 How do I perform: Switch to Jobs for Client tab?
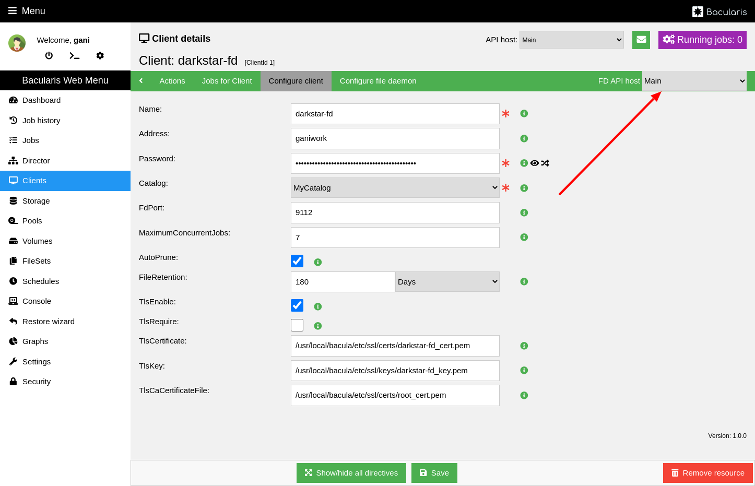point(227,81)
